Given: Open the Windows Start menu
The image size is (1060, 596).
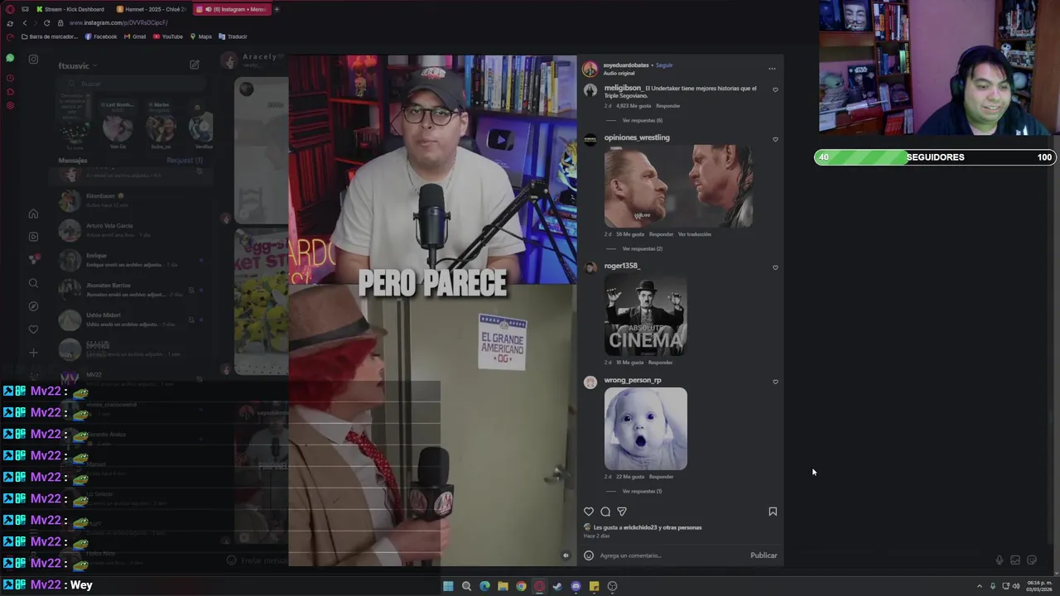Looking at the screenshot, I should (448, 586).
